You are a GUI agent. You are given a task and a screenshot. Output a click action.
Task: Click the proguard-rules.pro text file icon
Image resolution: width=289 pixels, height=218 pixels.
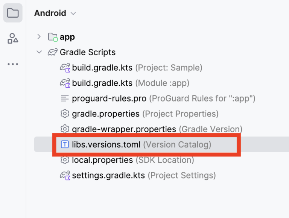pyautogui.click(x=65, y=98)
